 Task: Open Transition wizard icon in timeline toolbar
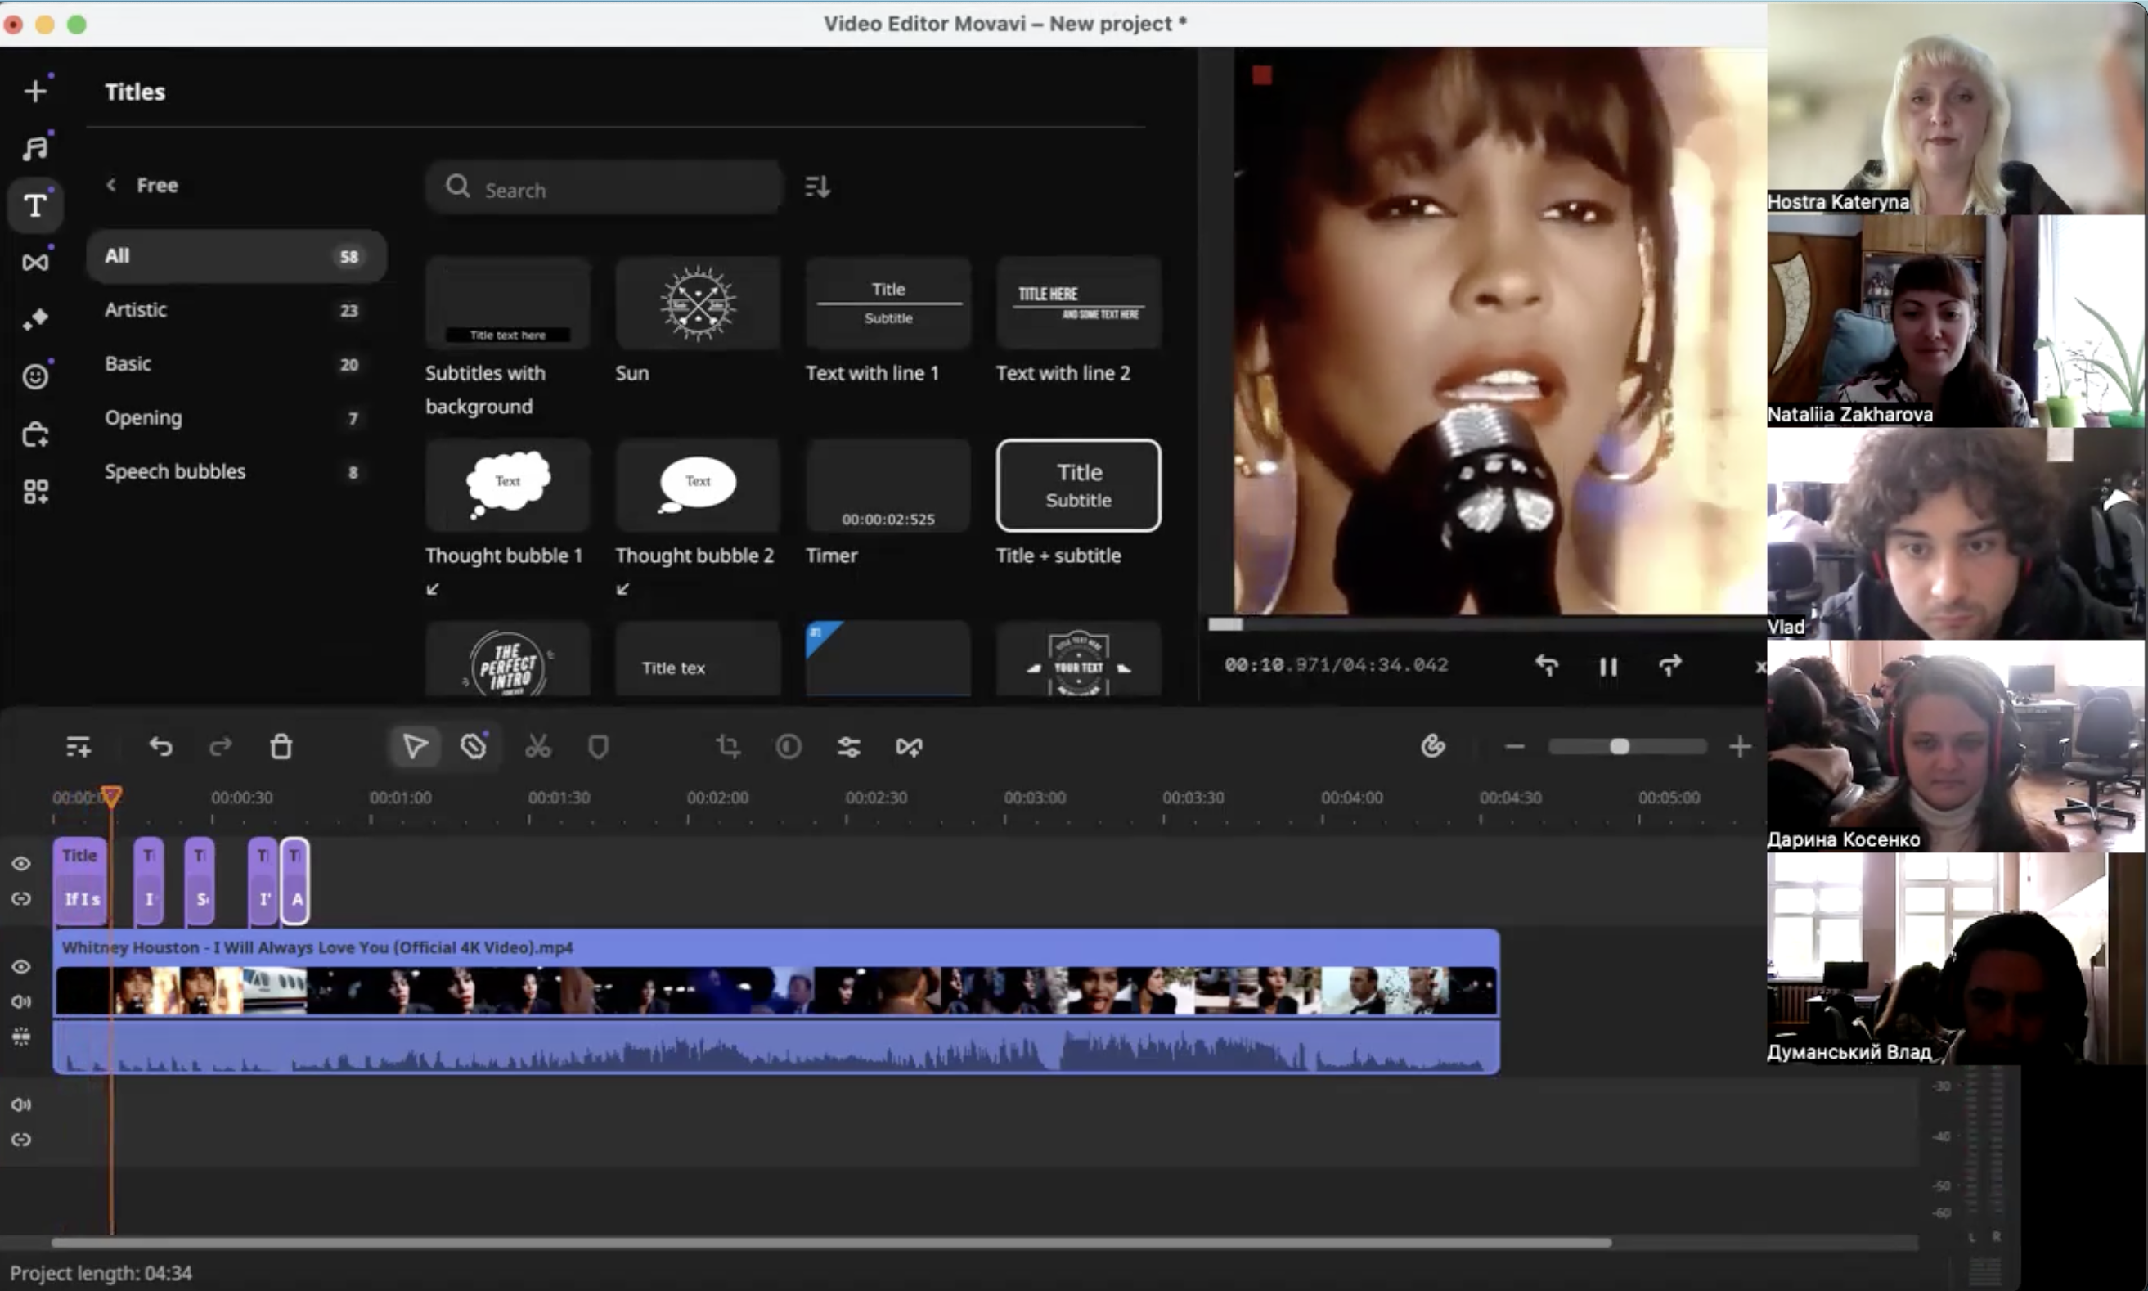pyautogui.click(x=909, y=746)
